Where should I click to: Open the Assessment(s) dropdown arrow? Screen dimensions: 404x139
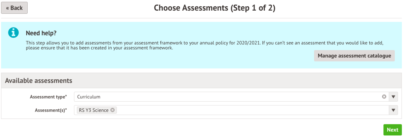pyautogui.click(x=393, y=110)
